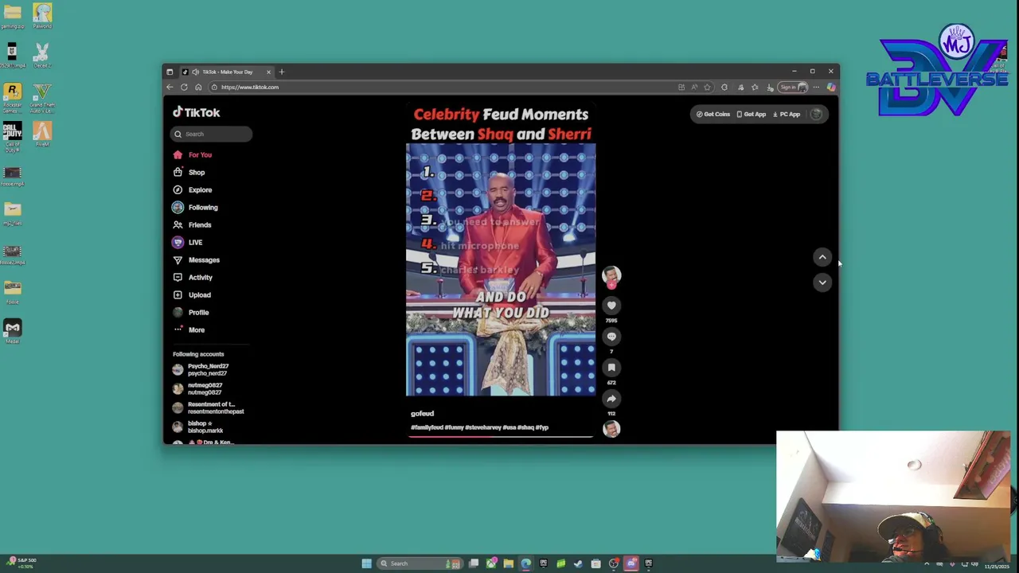1019x573 pixels.
Task: Go to next video with down arrow
Action: coord(822,283)
